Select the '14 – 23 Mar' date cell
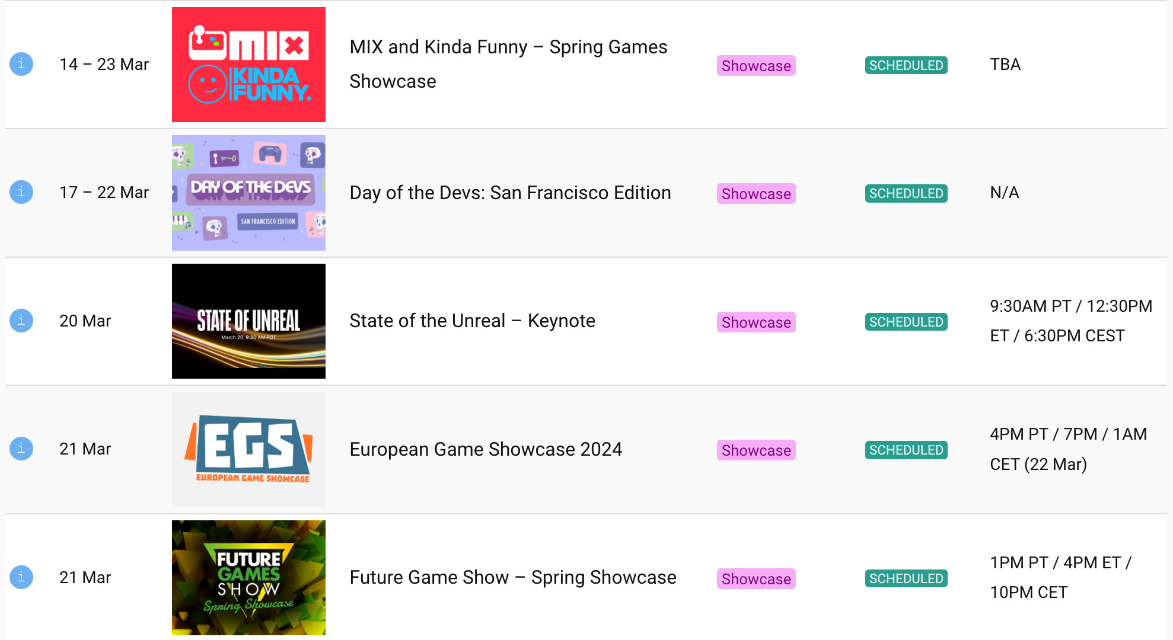The height and width of the screenshot is (640, 1173). pos(104,64)
